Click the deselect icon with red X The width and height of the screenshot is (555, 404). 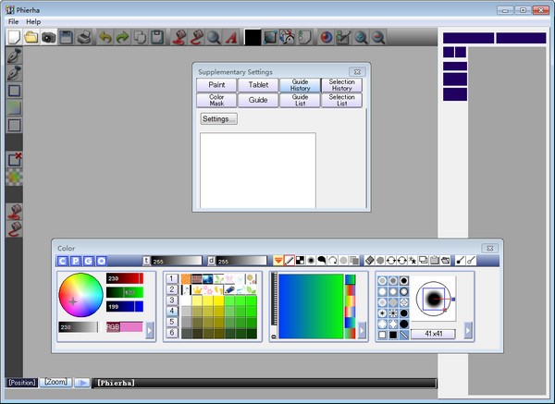(14, 159)
